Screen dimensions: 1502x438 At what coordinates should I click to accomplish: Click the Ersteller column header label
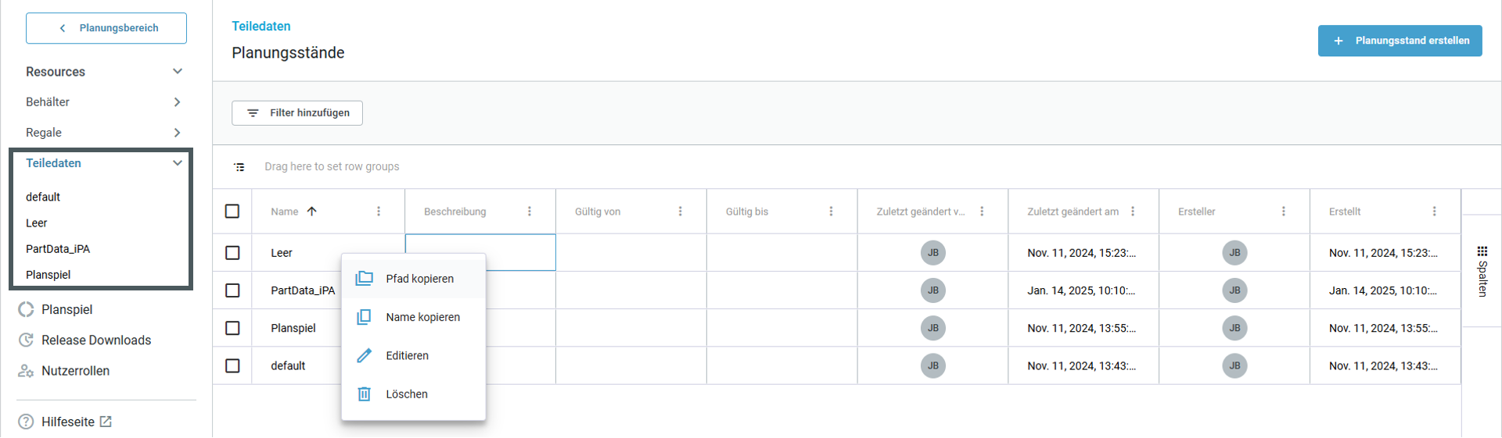(x=1197, y=212)
